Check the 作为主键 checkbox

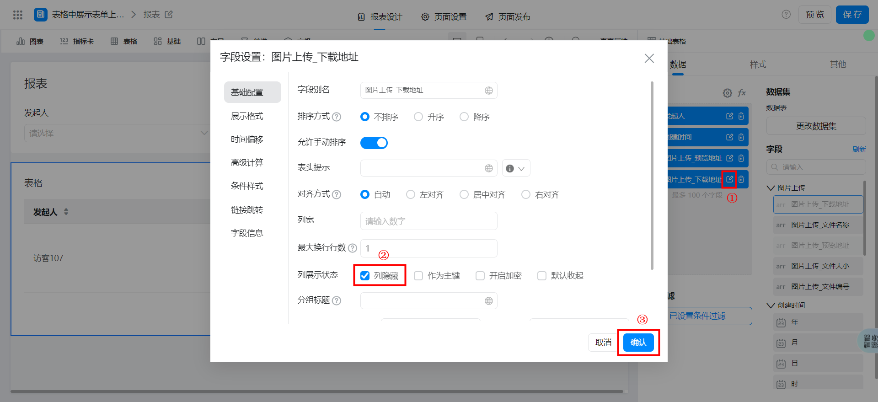click(x=418, y=276)
